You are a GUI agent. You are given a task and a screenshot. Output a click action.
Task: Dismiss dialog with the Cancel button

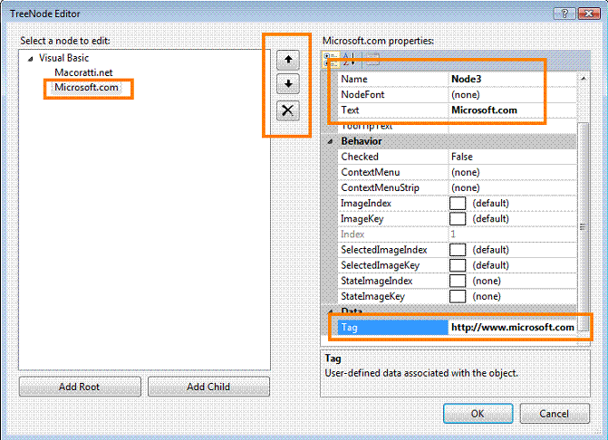tap(555, 414)
